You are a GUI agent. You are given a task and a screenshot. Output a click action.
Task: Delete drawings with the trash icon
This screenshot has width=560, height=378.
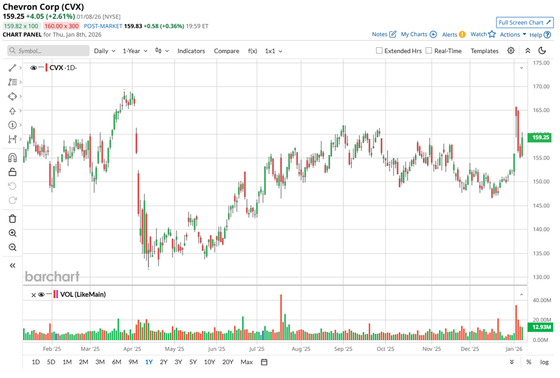(x=12, y=219)
